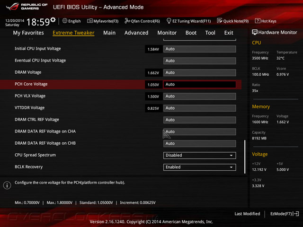The height and width of the screenshot is (227, 303).
Task: Click the settings gear icon beside the clock
Action: pyautogui.click(x=53, y=20)
